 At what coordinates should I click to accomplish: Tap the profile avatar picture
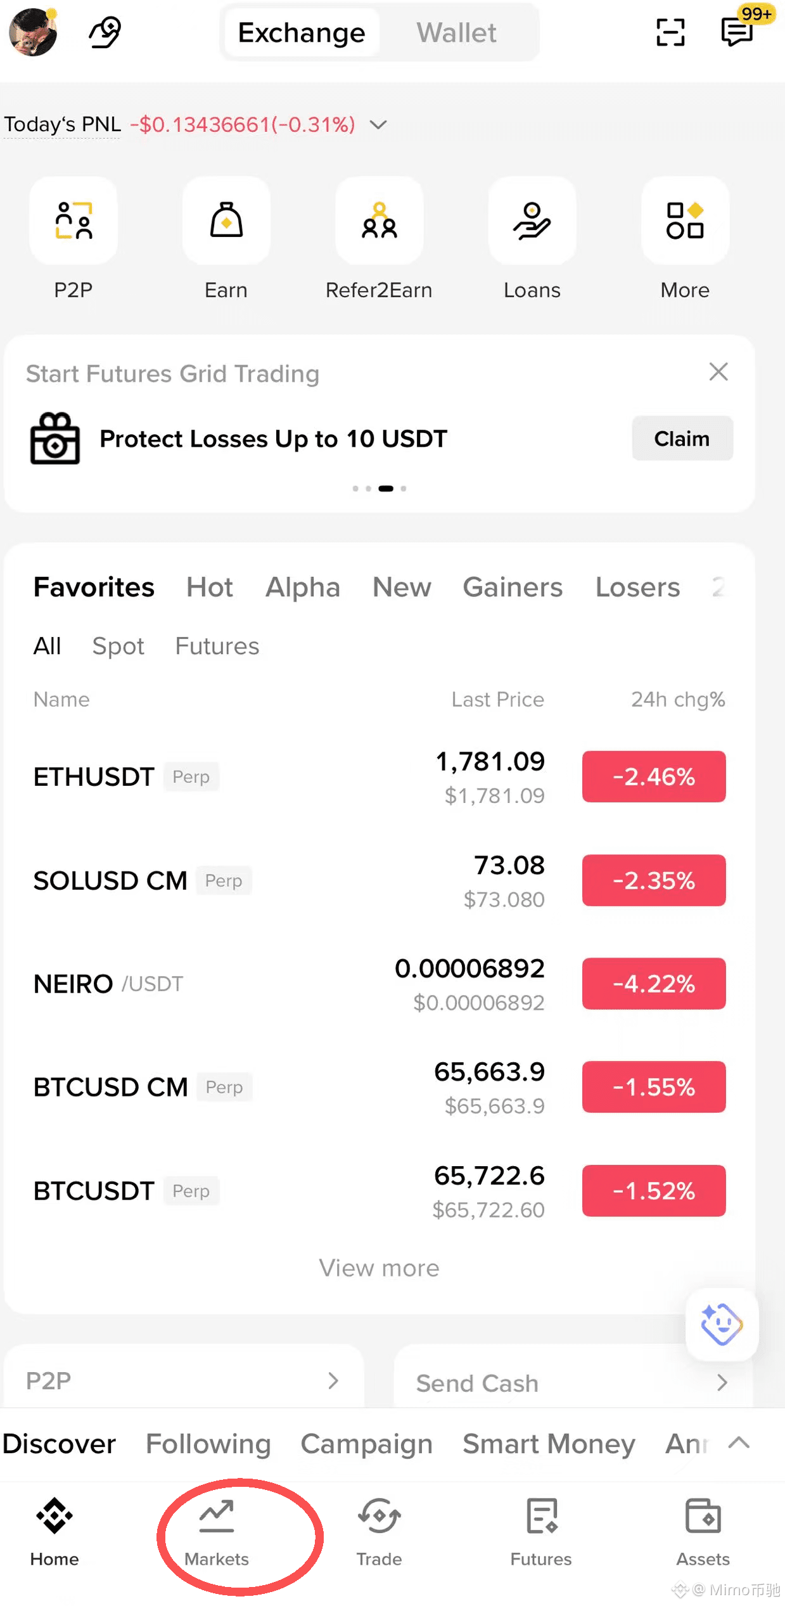click(x=33, y=32)
